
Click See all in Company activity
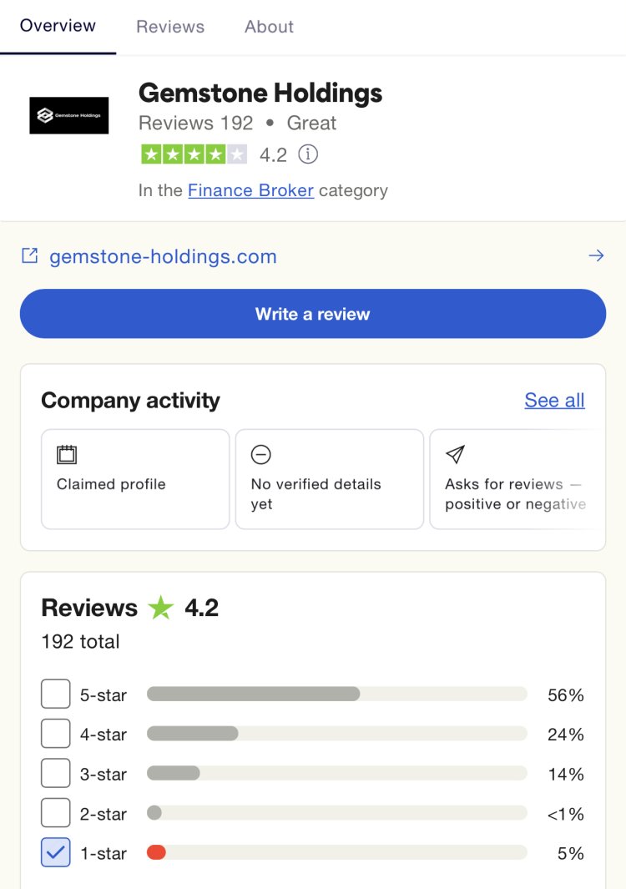554,400
